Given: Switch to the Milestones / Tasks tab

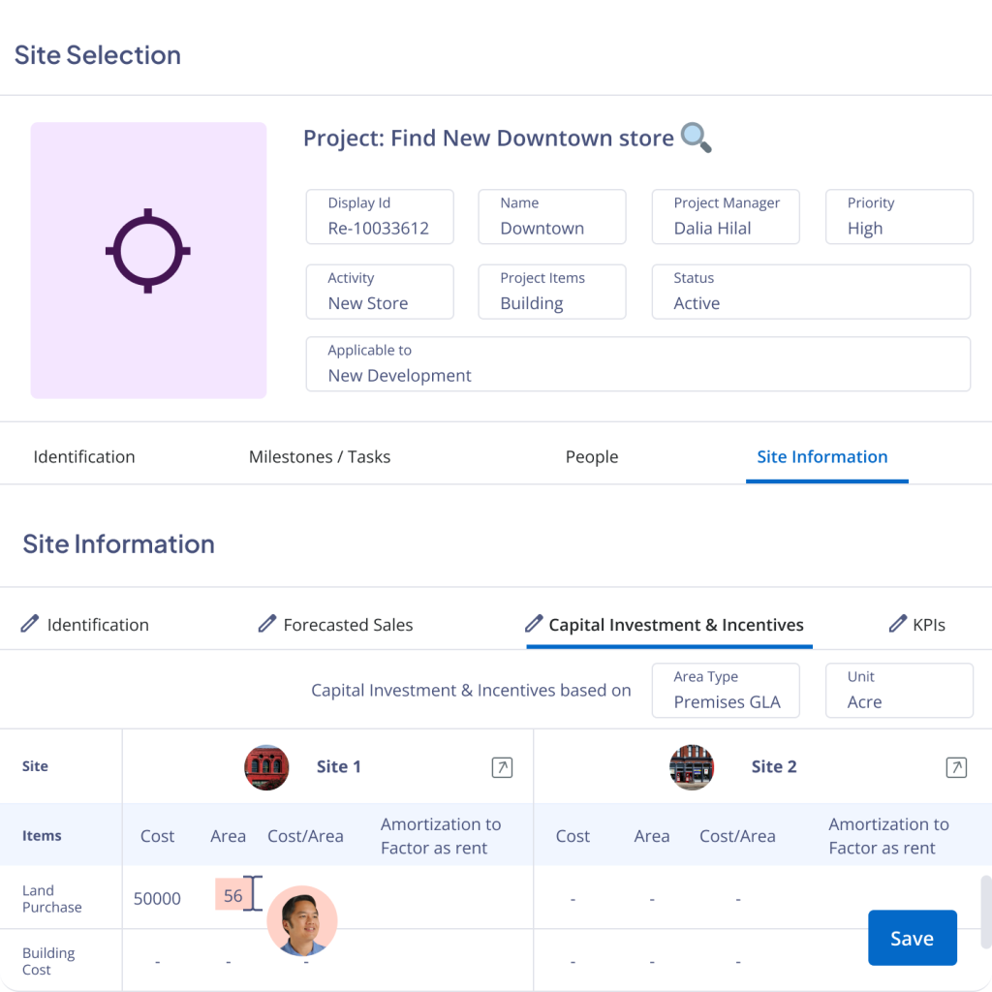Looking at the screenshot, I should [x=320, y=456].
